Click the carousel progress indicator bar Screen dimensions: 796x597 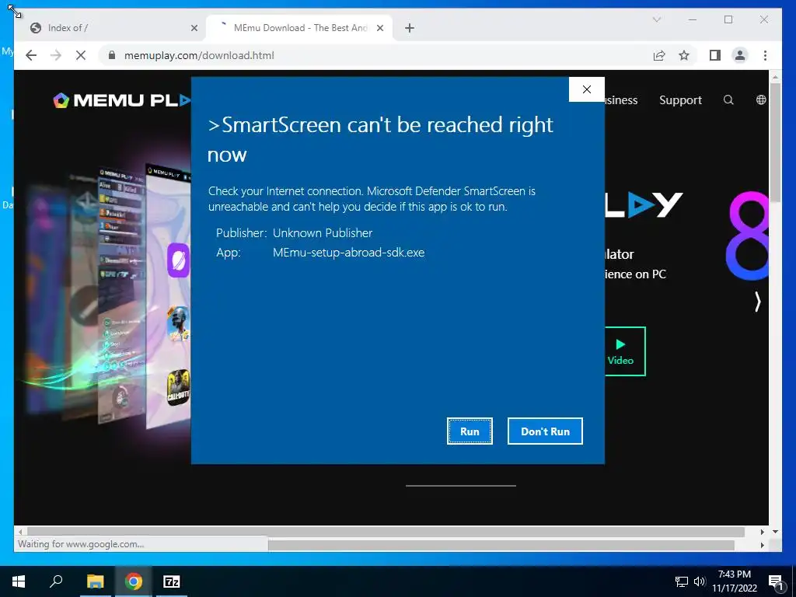pyautogui.click(x=460, y=486)
